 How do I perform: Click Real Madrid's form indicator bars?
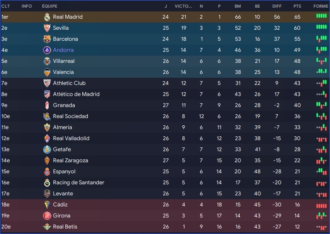click(322, 17)
